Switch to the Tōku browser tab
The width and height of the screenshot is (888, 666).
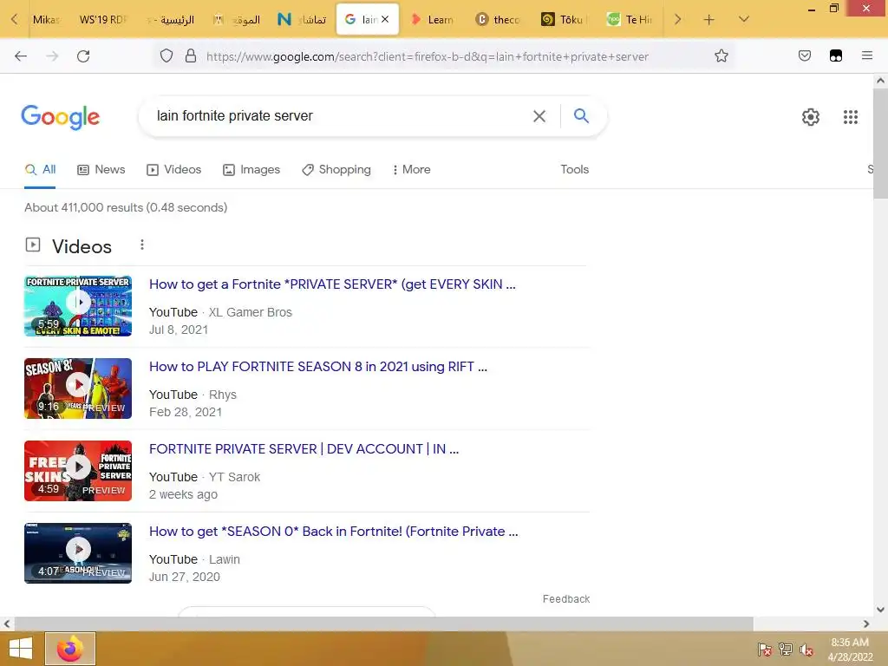[565, 20]
